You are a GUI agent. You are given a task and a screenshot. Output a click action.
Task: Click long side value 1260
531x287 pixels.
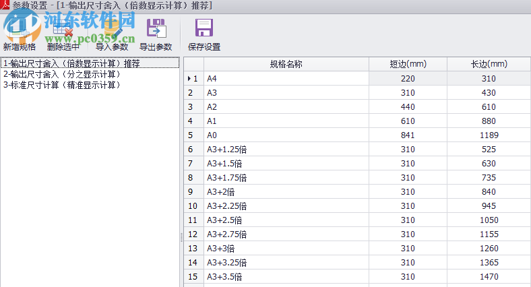coord(489,249)
